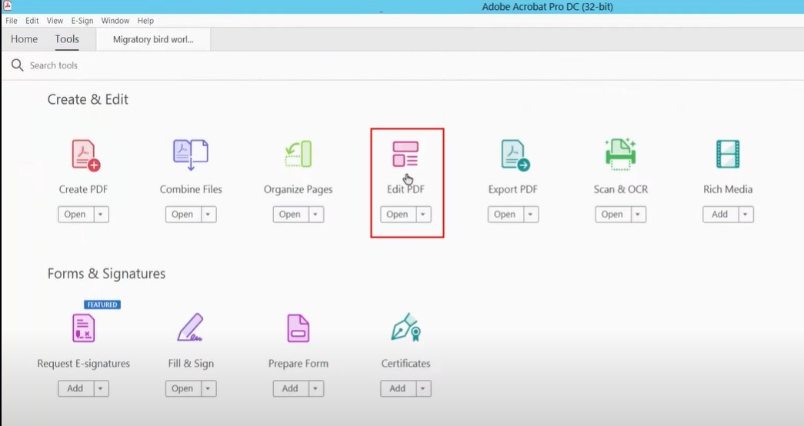Select the Scan & OCR icon
This screenshot has height=426, width=804.
pyautogui.click(x=620, y=154)
